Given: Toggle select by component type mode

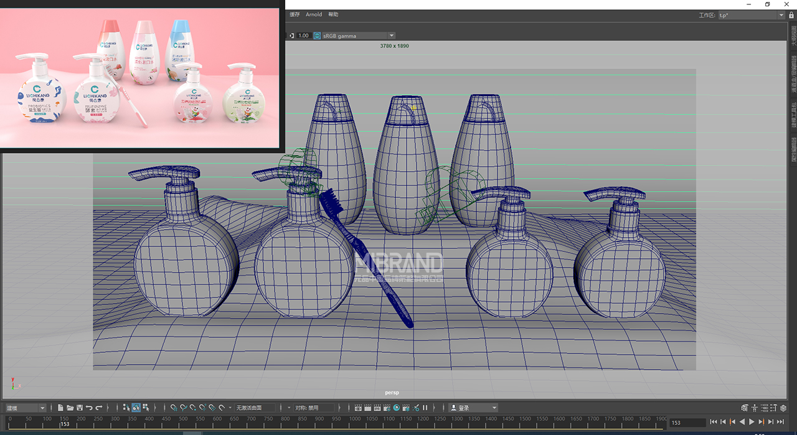Looking at the screenshot, I should click(x=146, y=408).
